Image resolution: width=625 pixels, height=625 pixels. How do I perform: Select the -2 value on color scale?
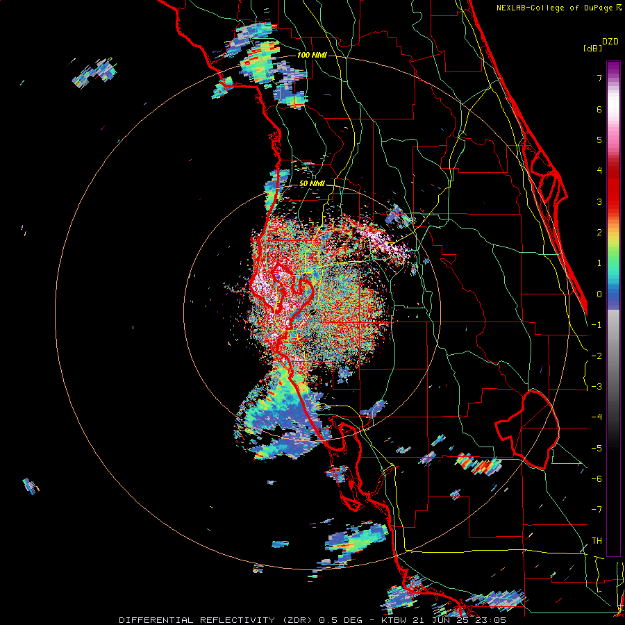pos(597,356)
